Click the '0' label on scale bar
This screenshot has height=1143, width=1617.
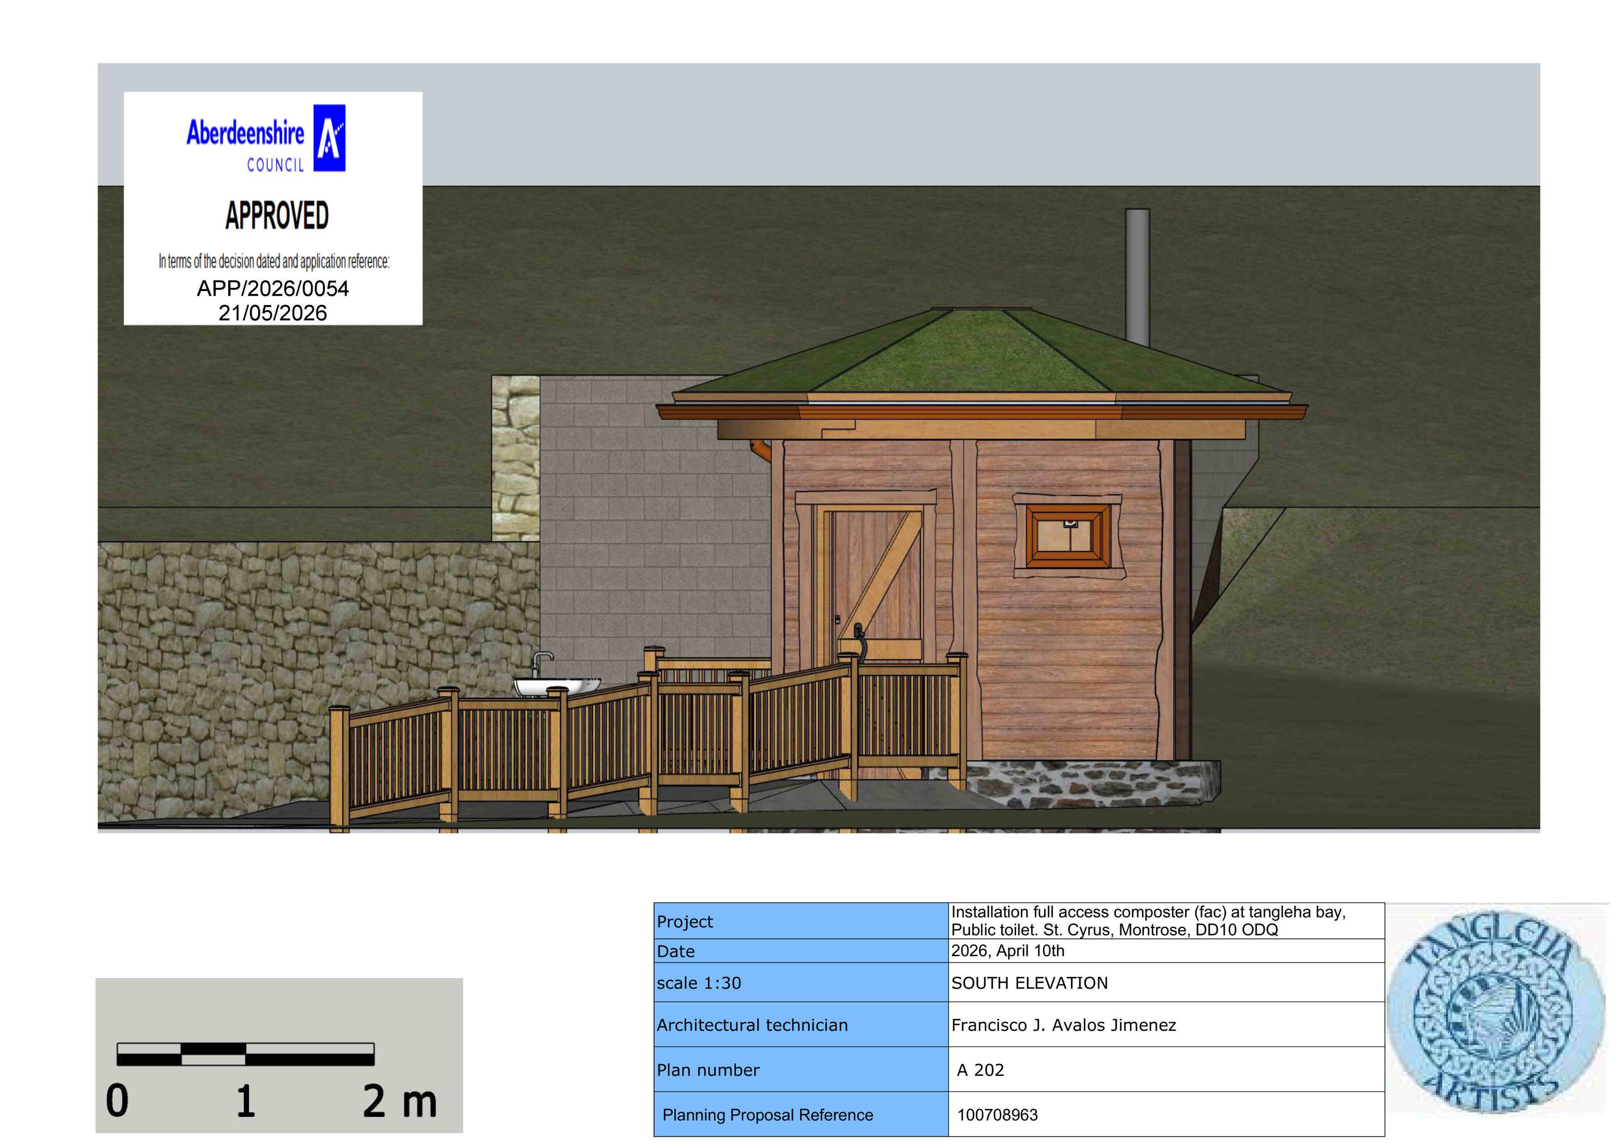(x=118, y=1101)
